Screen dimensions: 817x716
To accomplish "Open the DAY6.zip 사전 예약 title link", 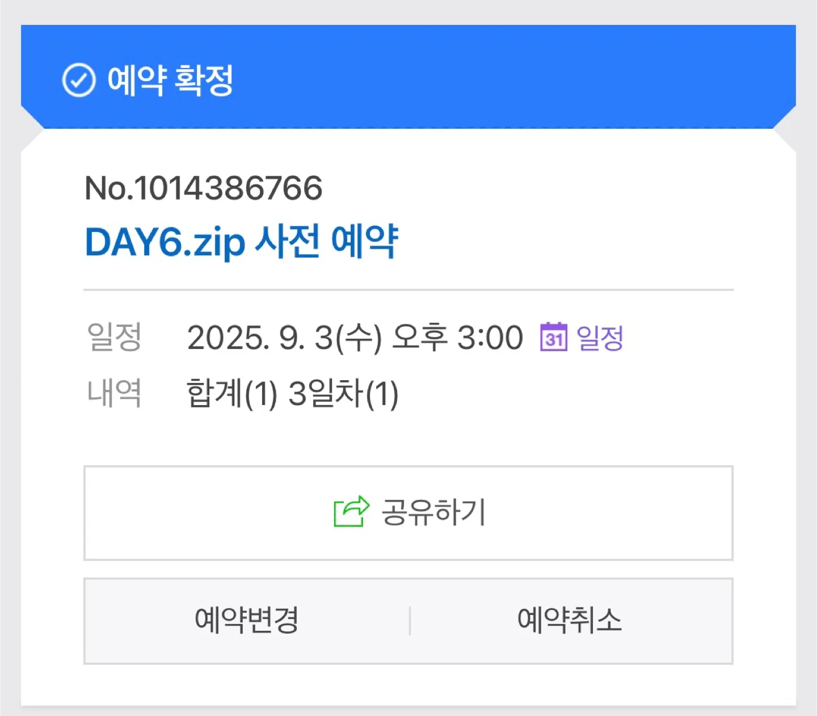I will pyautogui.click(x=242, y=242).
